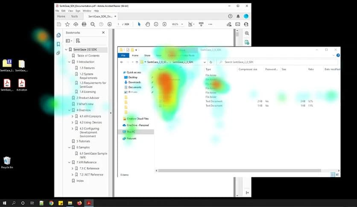The image size is (357, 207).
Task: Open the Windows Start menu
Action: [x=4, y=203]
